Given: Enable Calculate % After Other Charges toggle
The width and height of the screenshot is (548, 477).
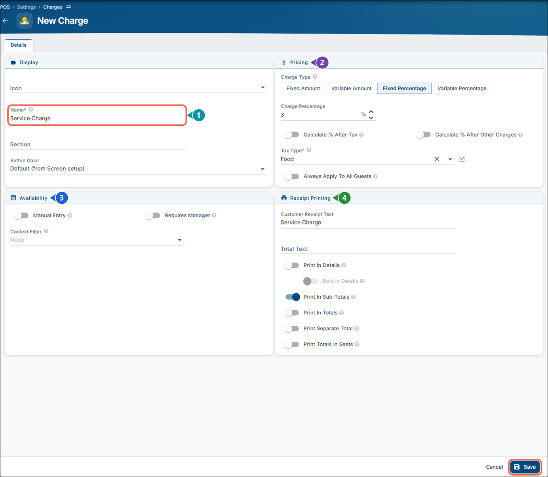Looking at the screenshot, I should coord(423,135).
